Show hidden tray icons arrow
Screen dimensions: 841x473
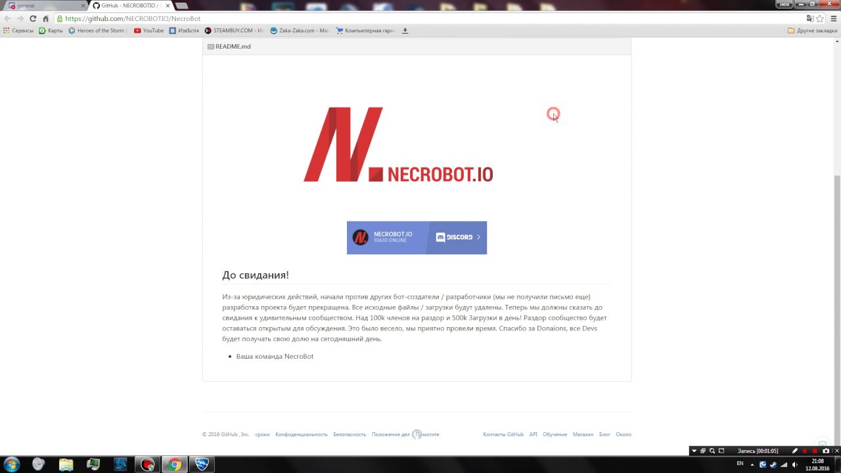[x=752, y=464]
